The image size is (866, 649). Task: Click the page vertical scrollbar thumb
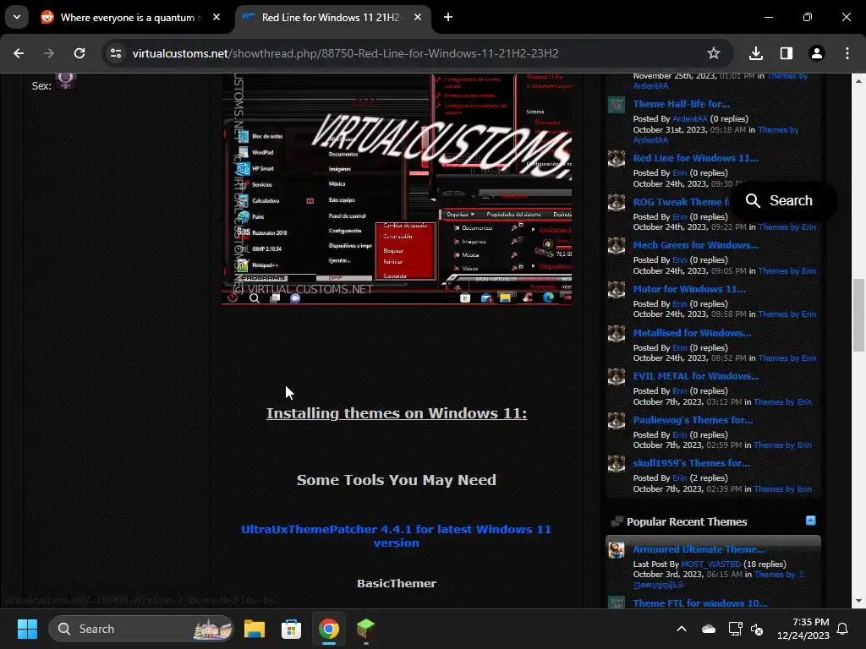(858, 314)
